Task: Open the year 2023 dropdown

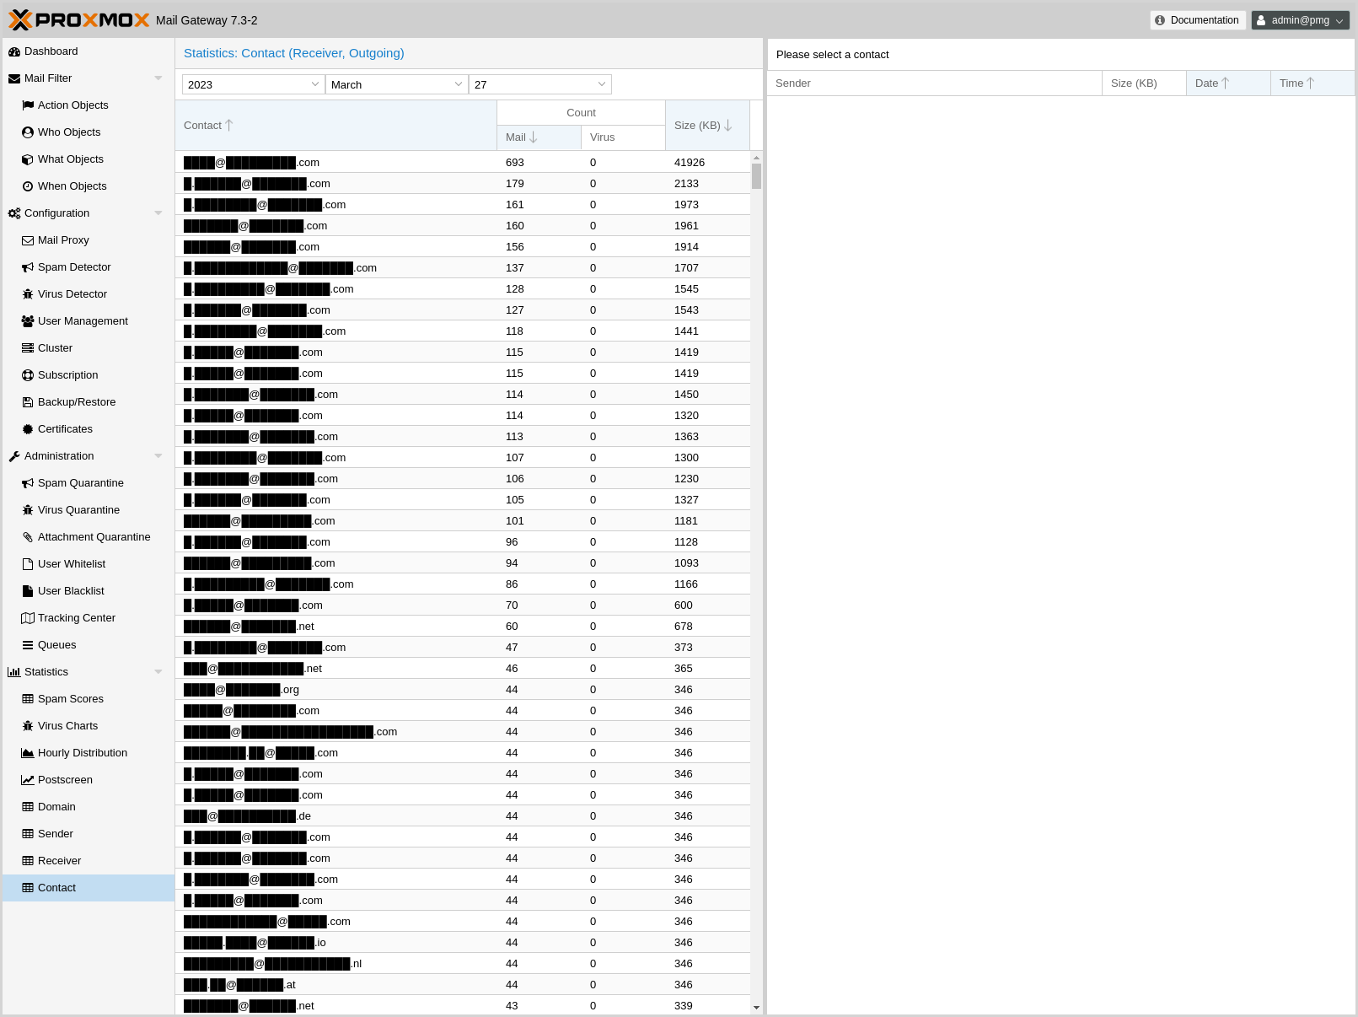Action: click(314, 84)
